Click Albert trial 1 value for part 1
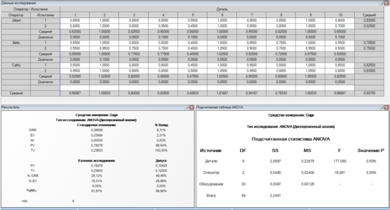Image resolution: width=390 pixels, height=210 pixels. tap(74, 20)
